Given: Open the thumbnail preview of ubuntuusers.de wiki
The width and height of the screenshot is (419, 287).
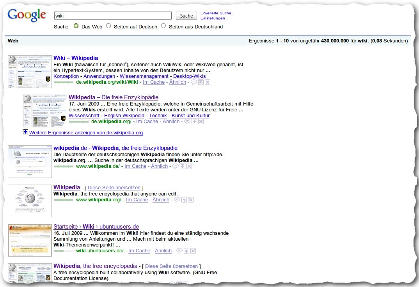Looking at the screenshot, I should (30, 240).
